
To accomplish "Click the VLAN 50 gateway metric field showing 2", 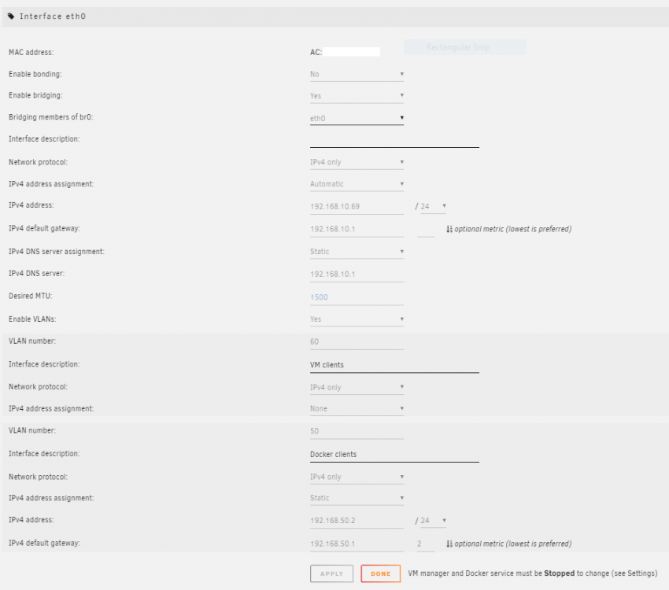I will pos(426,544).
